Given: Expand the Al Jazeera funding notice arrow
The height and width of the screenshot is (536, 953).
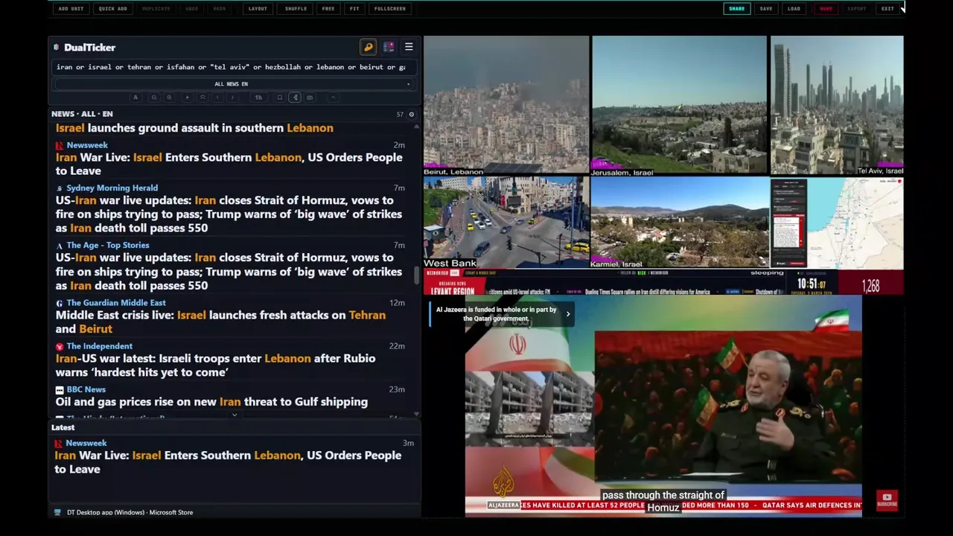Looking at the screenshot, I should pyautogui.click(x=568, y=314).
